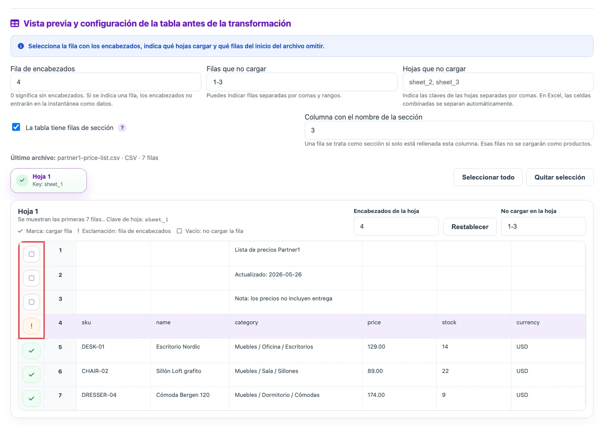
Task: Click the USD cell in DESK-01 row
Action: [x=548, y=350]
